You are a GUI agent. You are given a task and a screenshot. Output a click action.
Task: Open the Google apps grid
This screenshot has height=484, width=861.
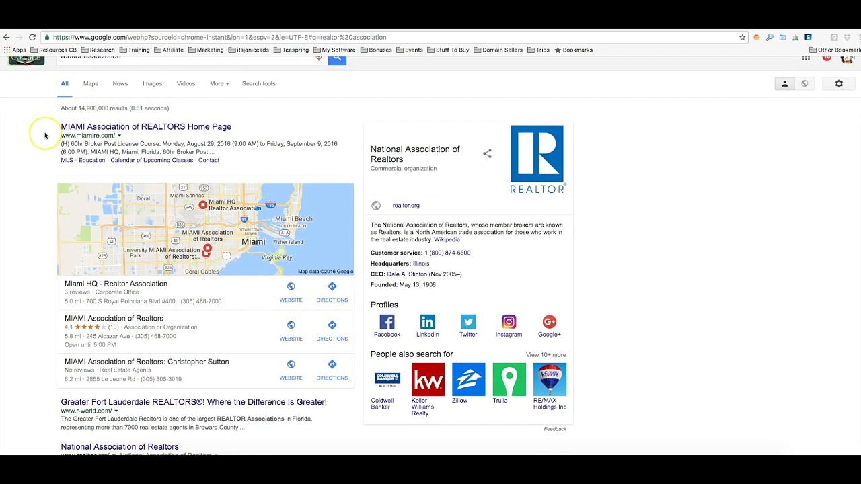coord(806,59)
